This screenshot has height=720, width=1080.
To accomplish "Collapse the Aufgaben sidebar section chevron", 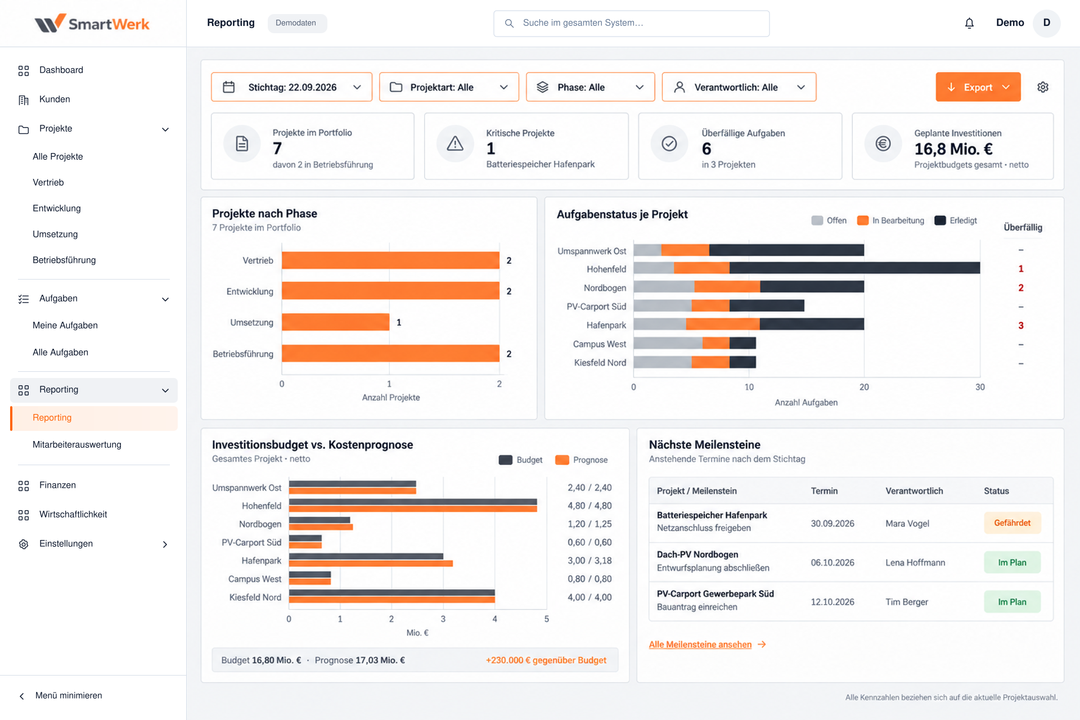I will (x=165, y=299).
